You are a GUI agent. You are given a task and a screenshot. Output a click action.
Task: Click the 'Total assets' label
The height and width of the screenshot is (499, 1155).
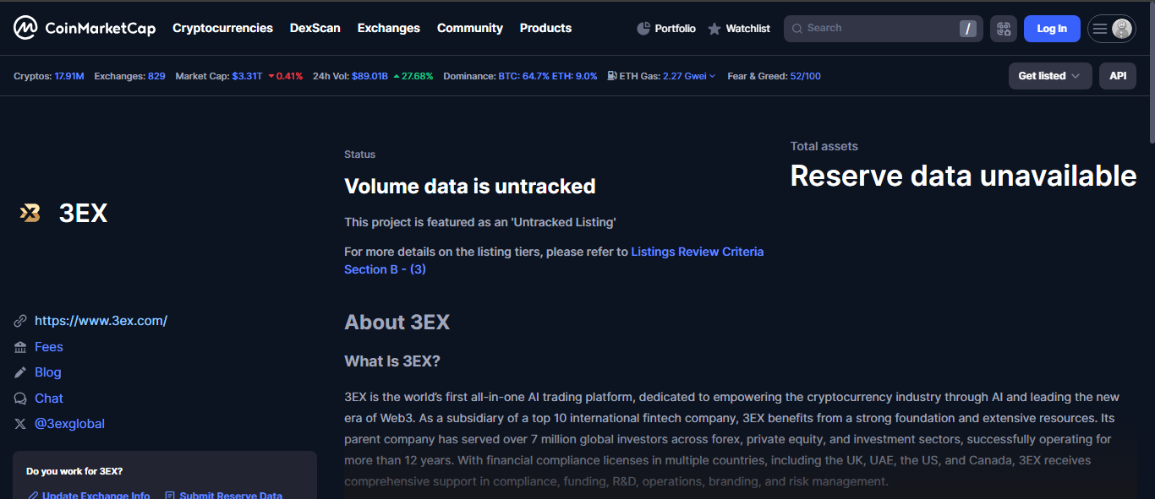point(824,146)
